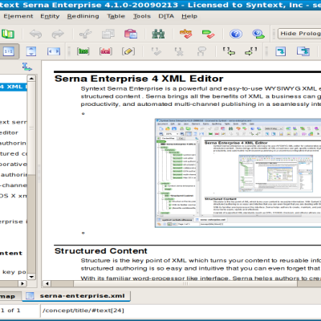Switch to the serna-enterprise.xml tab
The image size is (321, 321).
pyautogui.click(x=76, y=296)
